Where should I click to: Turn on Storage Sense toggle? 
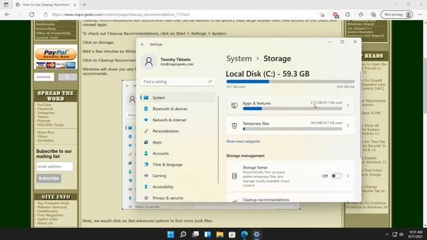pyautogui.click(x=336, y=176)
